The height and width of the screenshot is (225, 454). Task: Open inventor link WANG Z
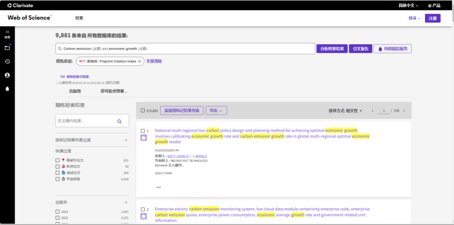tap(201, 156)
